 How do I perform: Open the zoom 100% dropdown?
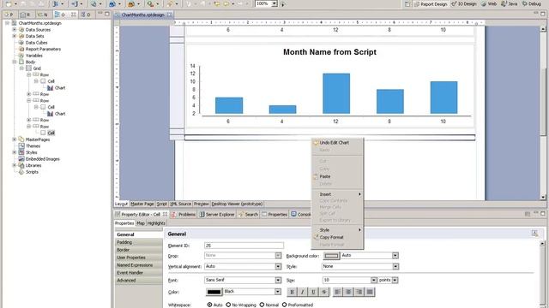(274, 3)
